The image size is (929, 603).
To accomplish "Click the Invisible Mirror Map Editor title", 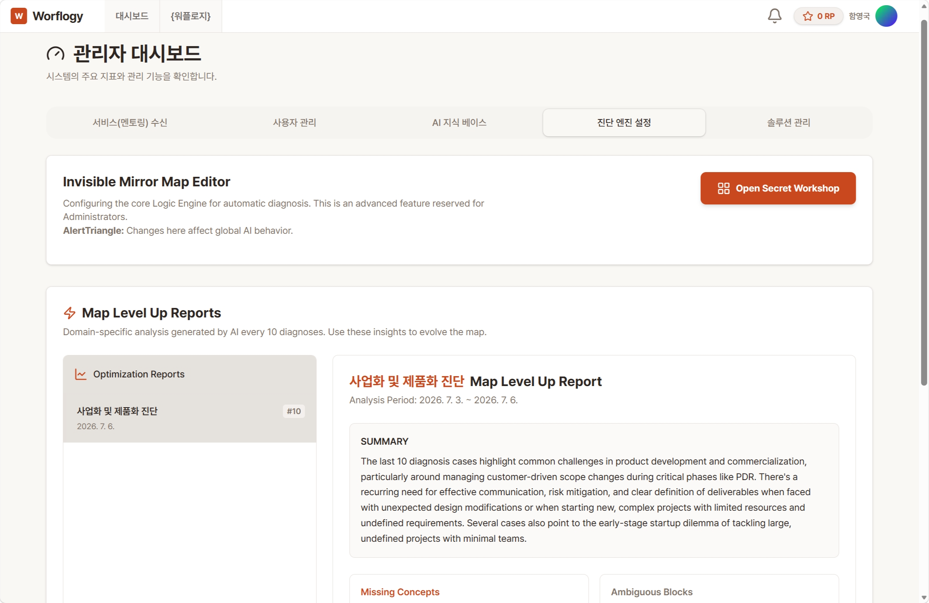I will (147, 182).
